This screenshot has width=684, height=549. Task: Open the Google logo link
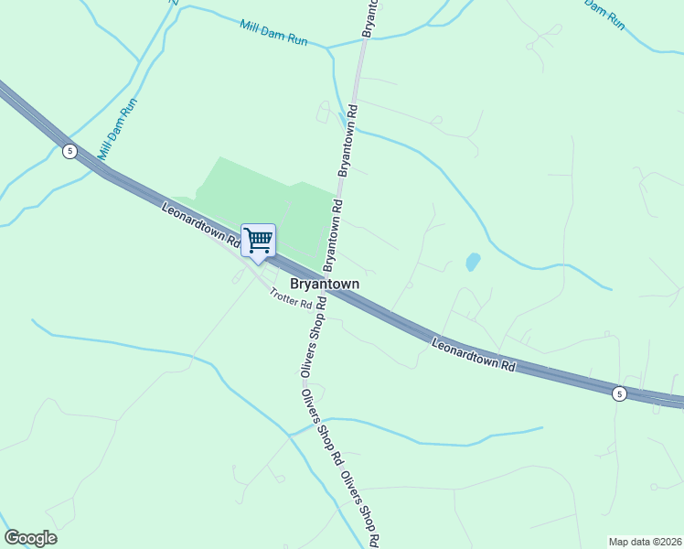[30, 538]
